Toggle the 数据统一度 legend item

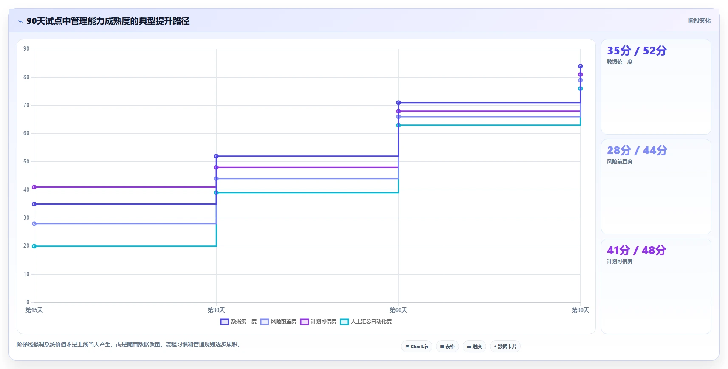tap(238, 321)
